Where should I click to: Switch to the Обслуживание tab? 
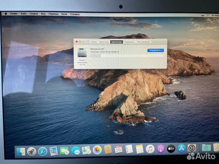(x=144, y=42)
